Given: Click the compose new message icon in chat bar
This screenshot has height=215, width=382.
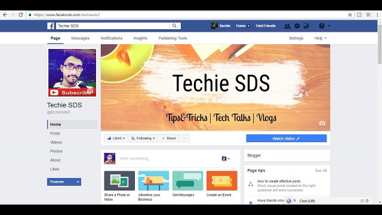Looking at the screenshot, I should click(x=362, y=201).
